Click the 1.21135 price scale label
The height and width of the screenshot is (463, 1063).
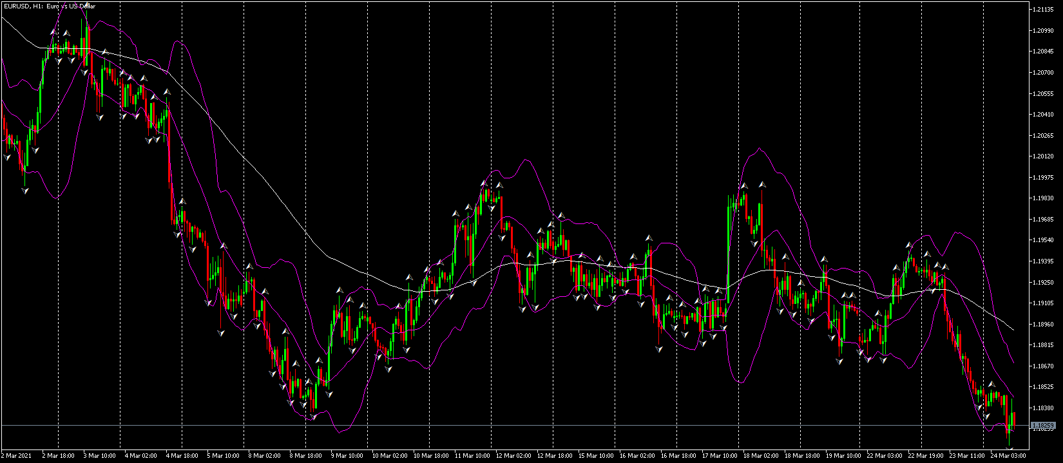pos(1043,10)
